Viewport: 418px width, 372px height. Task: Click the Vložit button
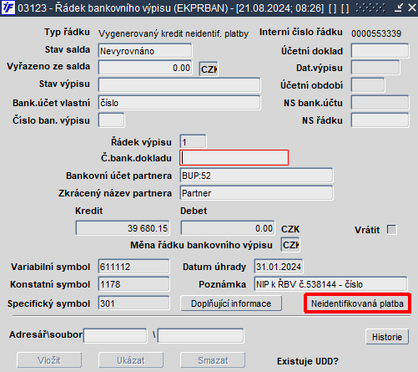49,360
